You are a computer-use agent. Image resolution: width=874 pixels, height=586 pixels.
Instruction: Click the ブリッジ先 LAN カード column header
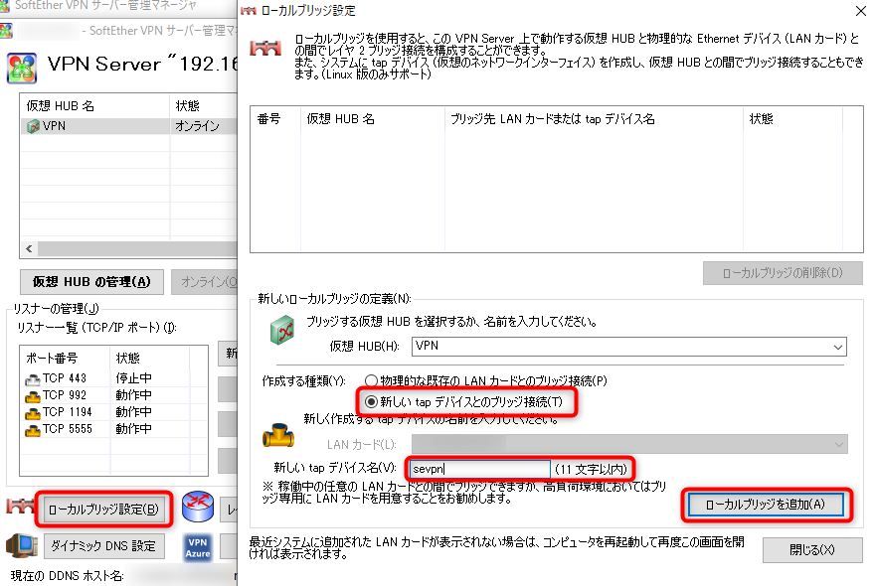[594, 118]
